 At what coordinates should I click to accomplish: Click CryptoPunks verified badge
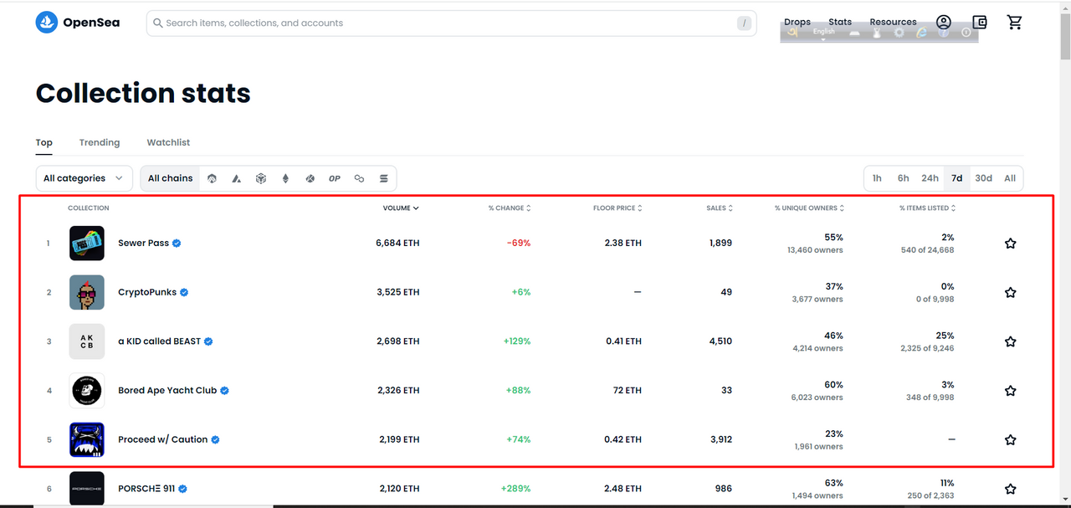pos(184,293)
